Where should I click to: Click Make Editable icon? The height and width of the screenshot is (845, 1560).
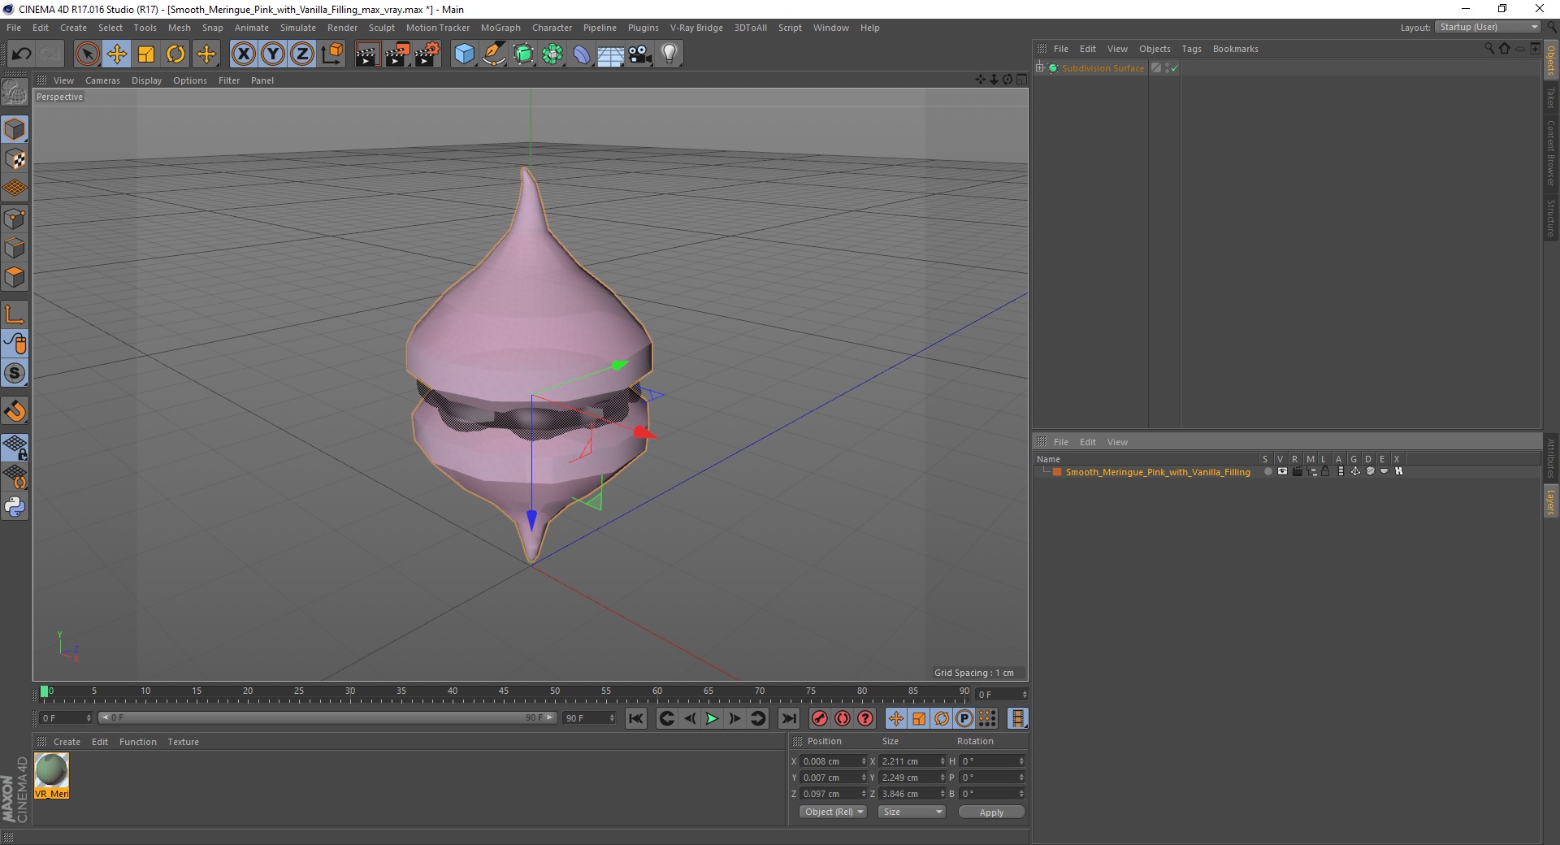pyautogui.click(x=15, y=93)
